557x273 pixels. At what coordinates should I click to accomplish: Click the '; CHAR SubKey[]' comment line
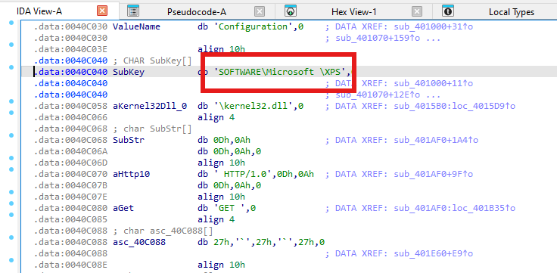point(152,60)
